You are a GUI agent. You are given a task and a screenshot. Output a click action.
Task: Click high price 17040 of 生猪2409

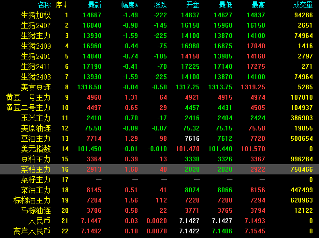pos(256,46)
